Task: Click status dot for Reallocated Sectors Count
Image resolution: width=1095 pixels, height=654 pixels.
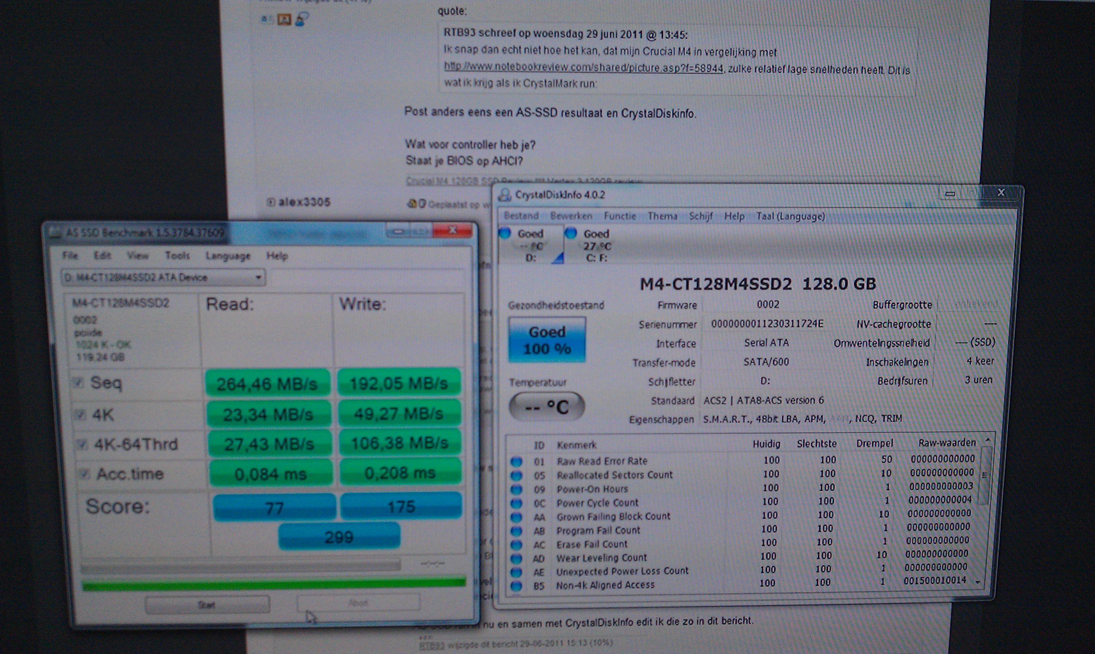Action: [x=516, y=475]
